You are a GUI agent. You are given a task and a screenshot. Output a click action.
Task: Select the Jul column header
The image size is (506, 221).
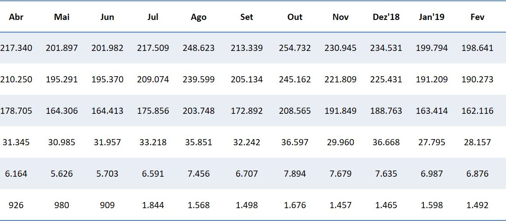(x=153, y=17)
